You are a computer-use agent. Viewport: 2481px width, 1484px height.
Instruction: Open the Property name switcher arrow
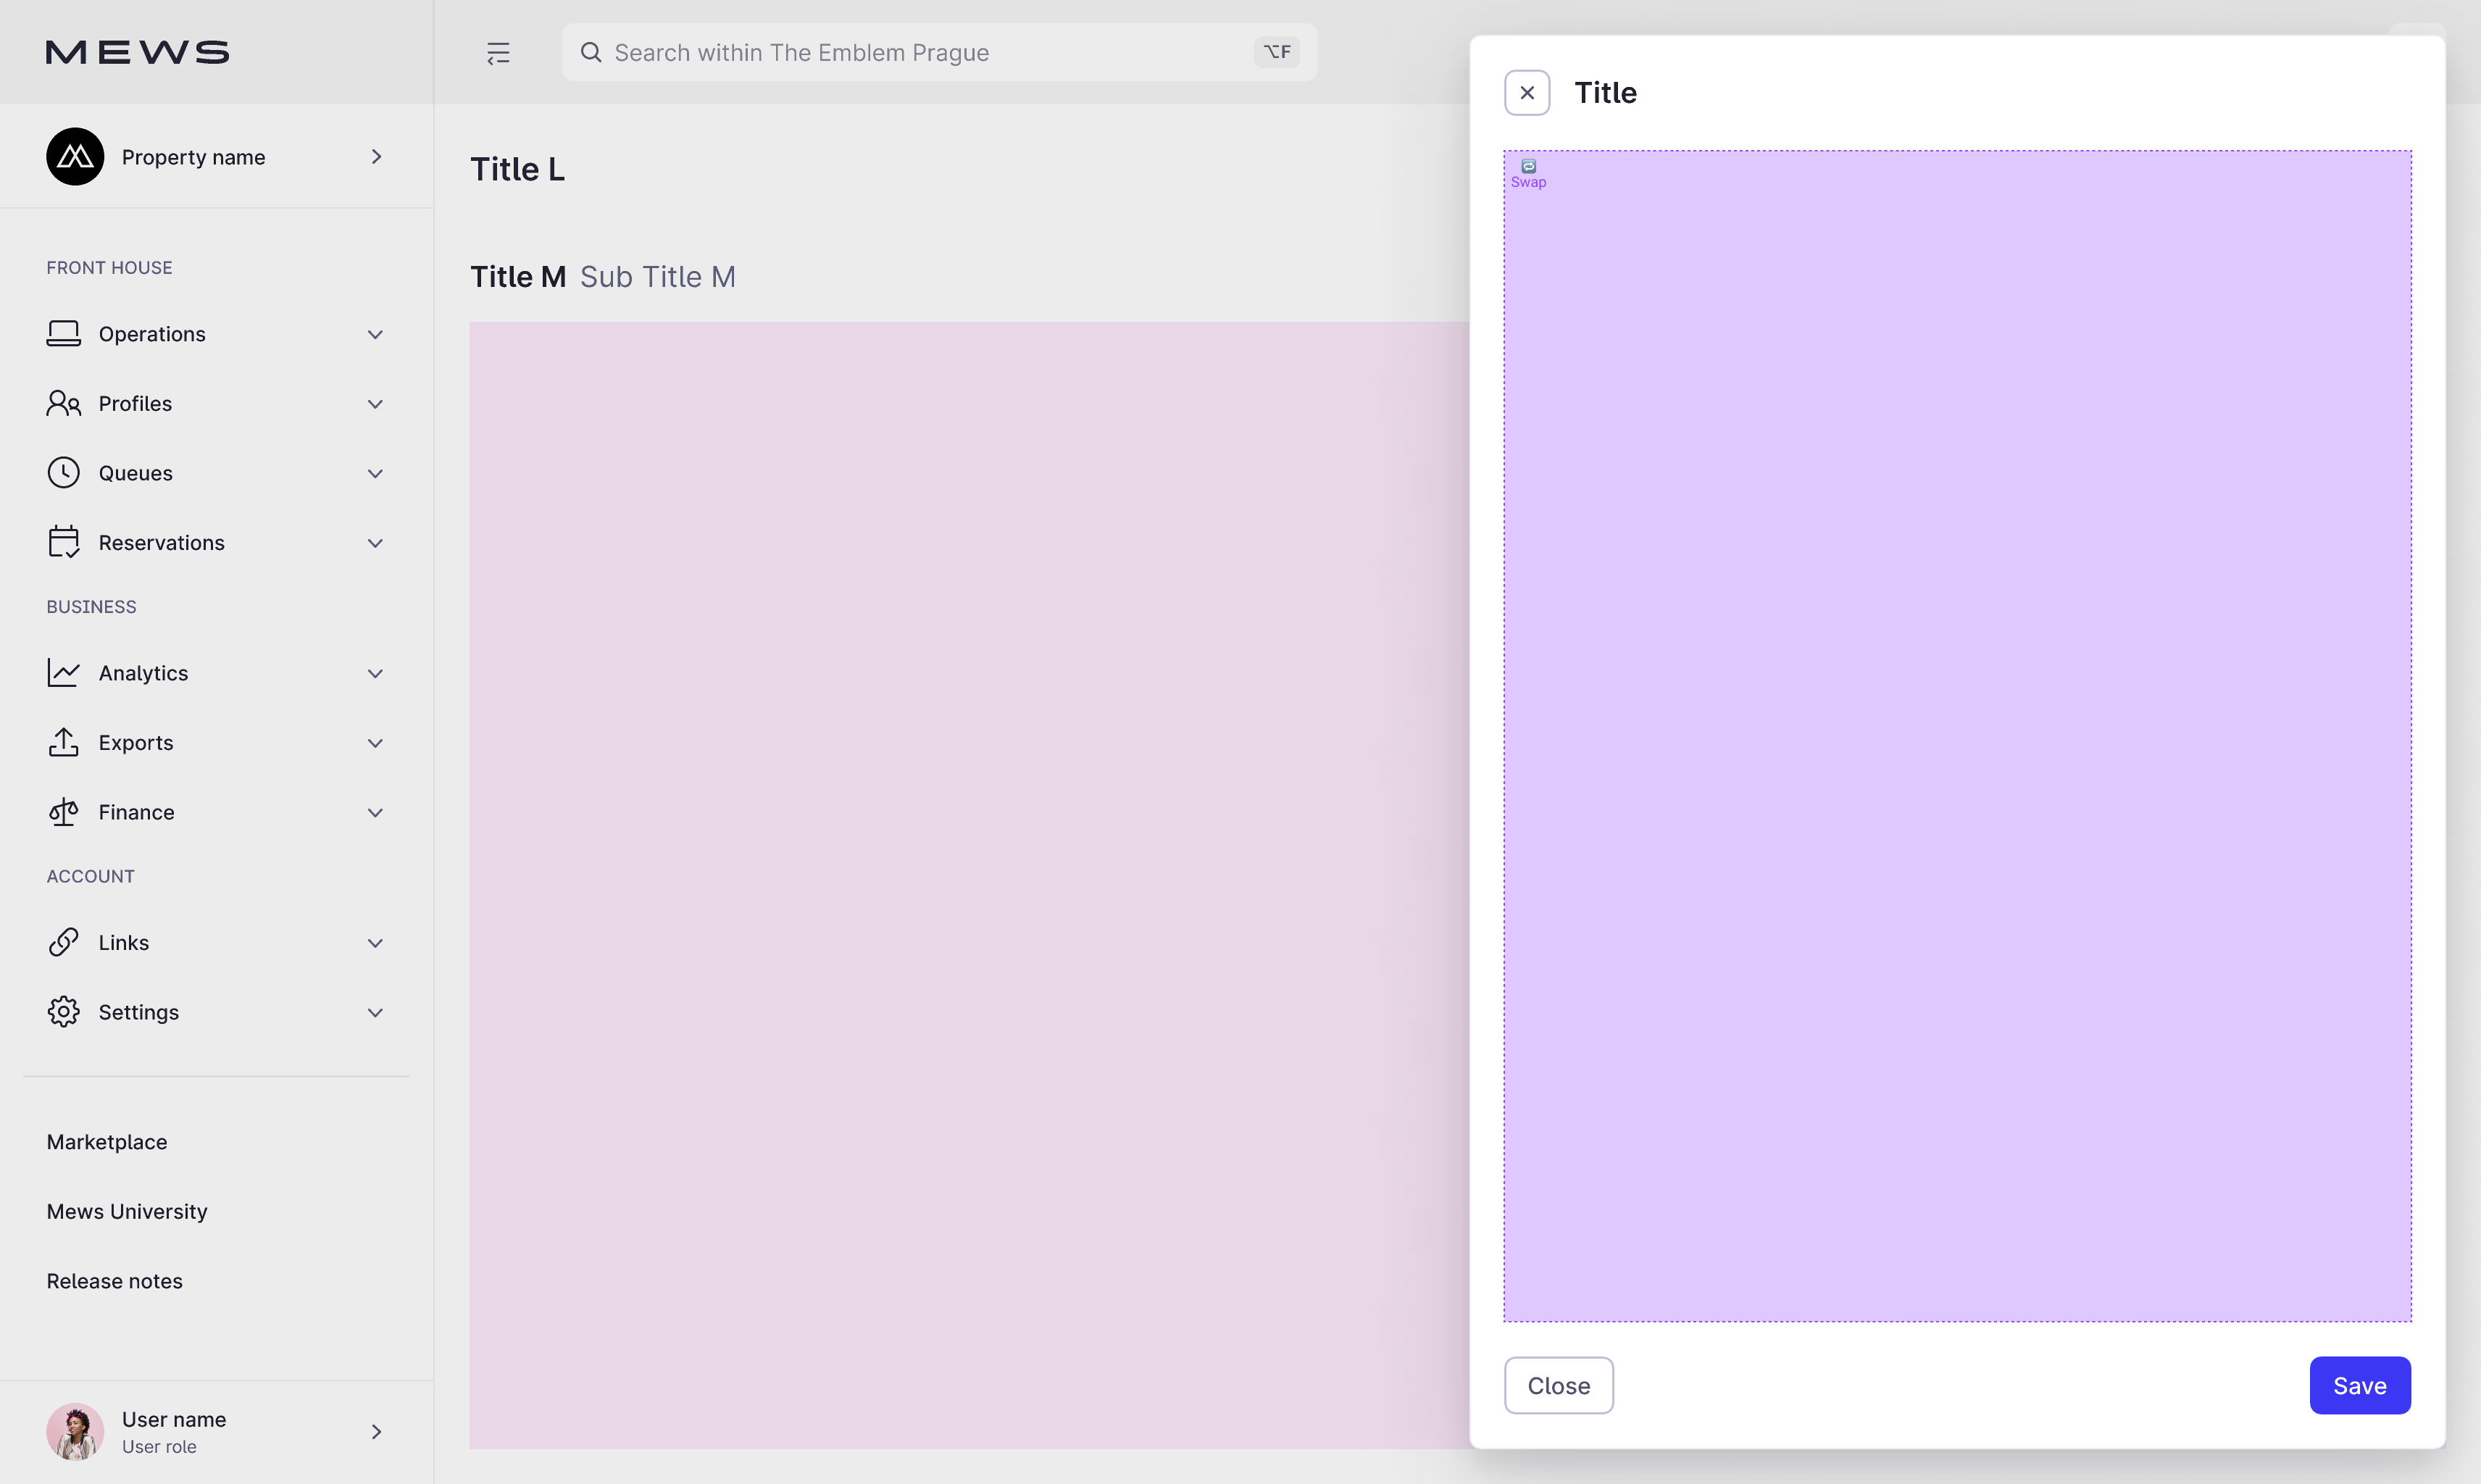point(375,156)
